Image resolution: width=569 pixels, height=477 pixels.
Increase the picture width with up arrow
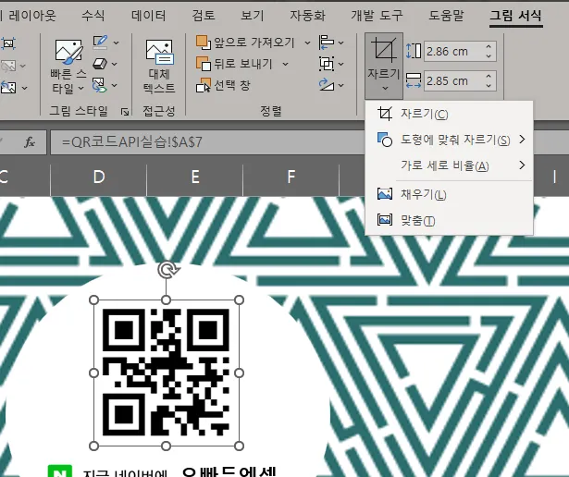click(489, 76)
